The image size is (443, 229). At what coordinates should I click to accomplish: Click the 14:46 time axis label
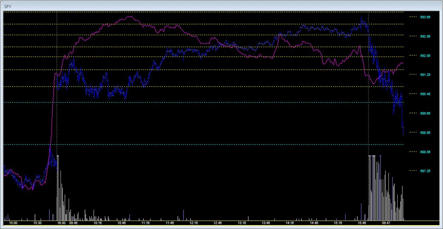point(314,223)
